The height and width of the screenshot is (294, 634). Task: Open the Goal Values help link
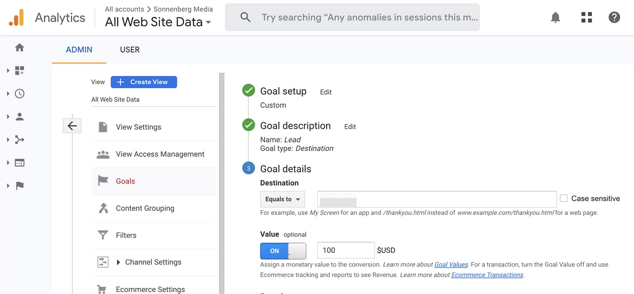coord(451,264)
